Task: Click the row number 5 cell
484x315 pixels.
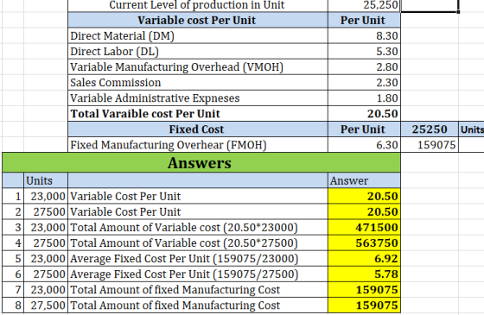Action: [x=13, y=259]
